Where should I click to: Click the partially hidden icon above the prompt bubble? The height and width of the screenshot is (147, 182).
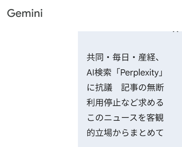[x=176, y=31]
